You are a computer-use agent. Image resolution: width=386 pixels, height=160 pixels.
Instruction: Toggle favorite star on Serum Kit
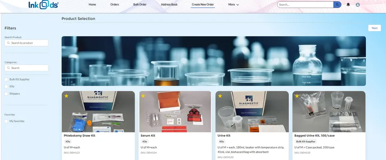(143, 96)
